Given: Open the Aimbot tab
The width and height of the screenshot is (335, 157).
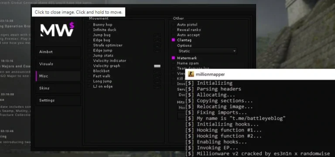Looking at the screenshot, I should [58, 52].
